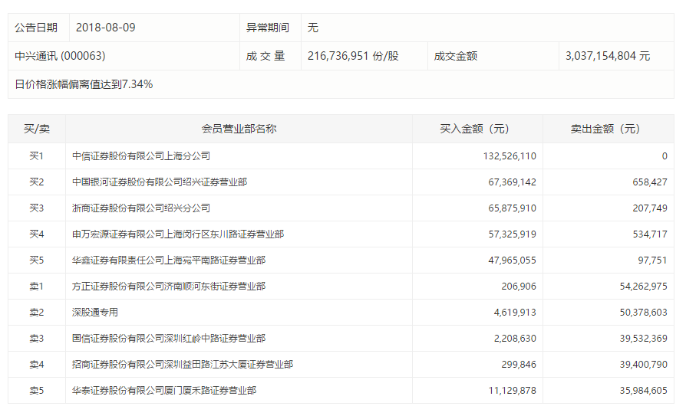686x416 pixels.
Task: Select 浙商证券股份有限公司绍兴分公司 row name
Action: 140,208
